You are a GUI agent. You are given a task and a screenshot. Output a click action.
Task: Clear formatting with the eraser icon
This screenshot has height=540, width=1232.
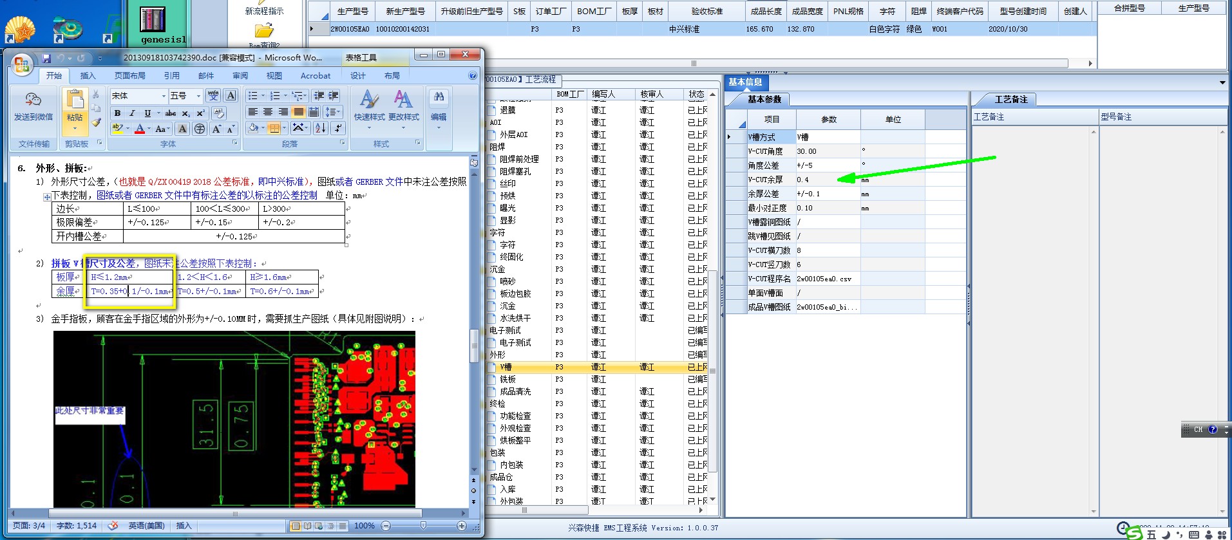pyautogui.click(x=219, y=113)
